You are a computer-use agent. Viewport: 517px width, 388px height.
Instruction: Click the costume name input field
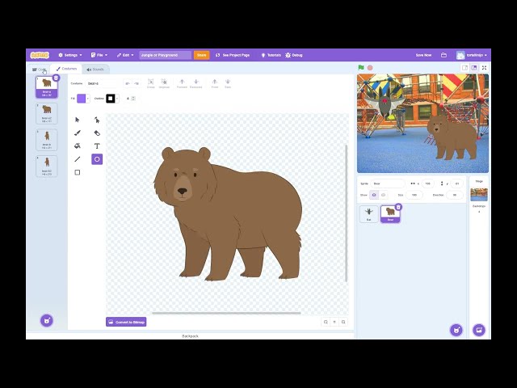tap(103, 84)
